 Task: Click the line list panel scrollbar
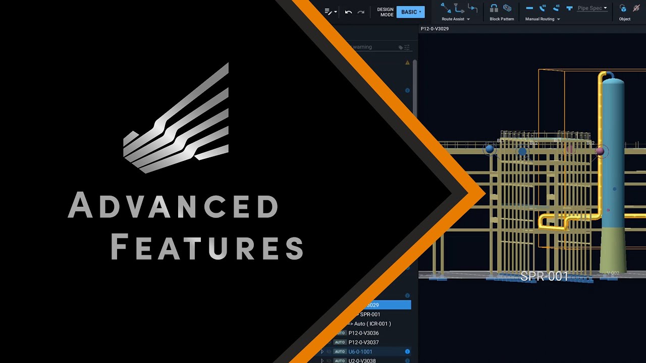coord(415,88)
